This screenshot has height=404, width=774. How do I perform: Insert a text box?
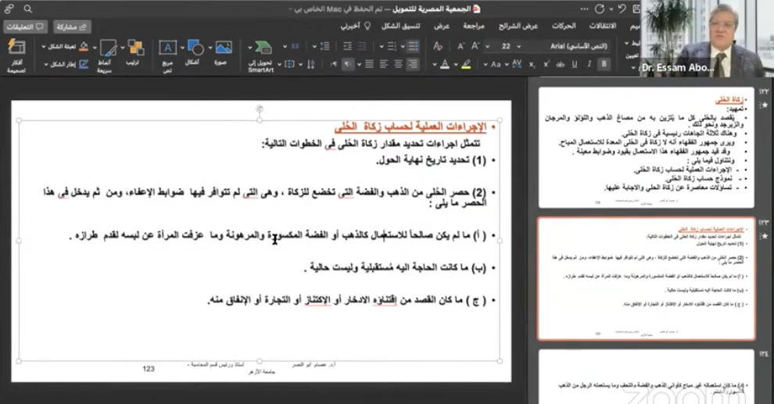point(168,54)
